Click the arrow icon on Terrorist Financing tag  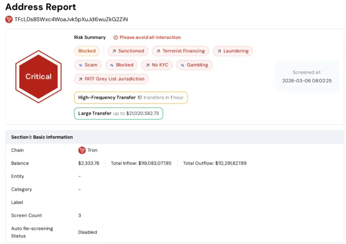click(x=158, y=51)
